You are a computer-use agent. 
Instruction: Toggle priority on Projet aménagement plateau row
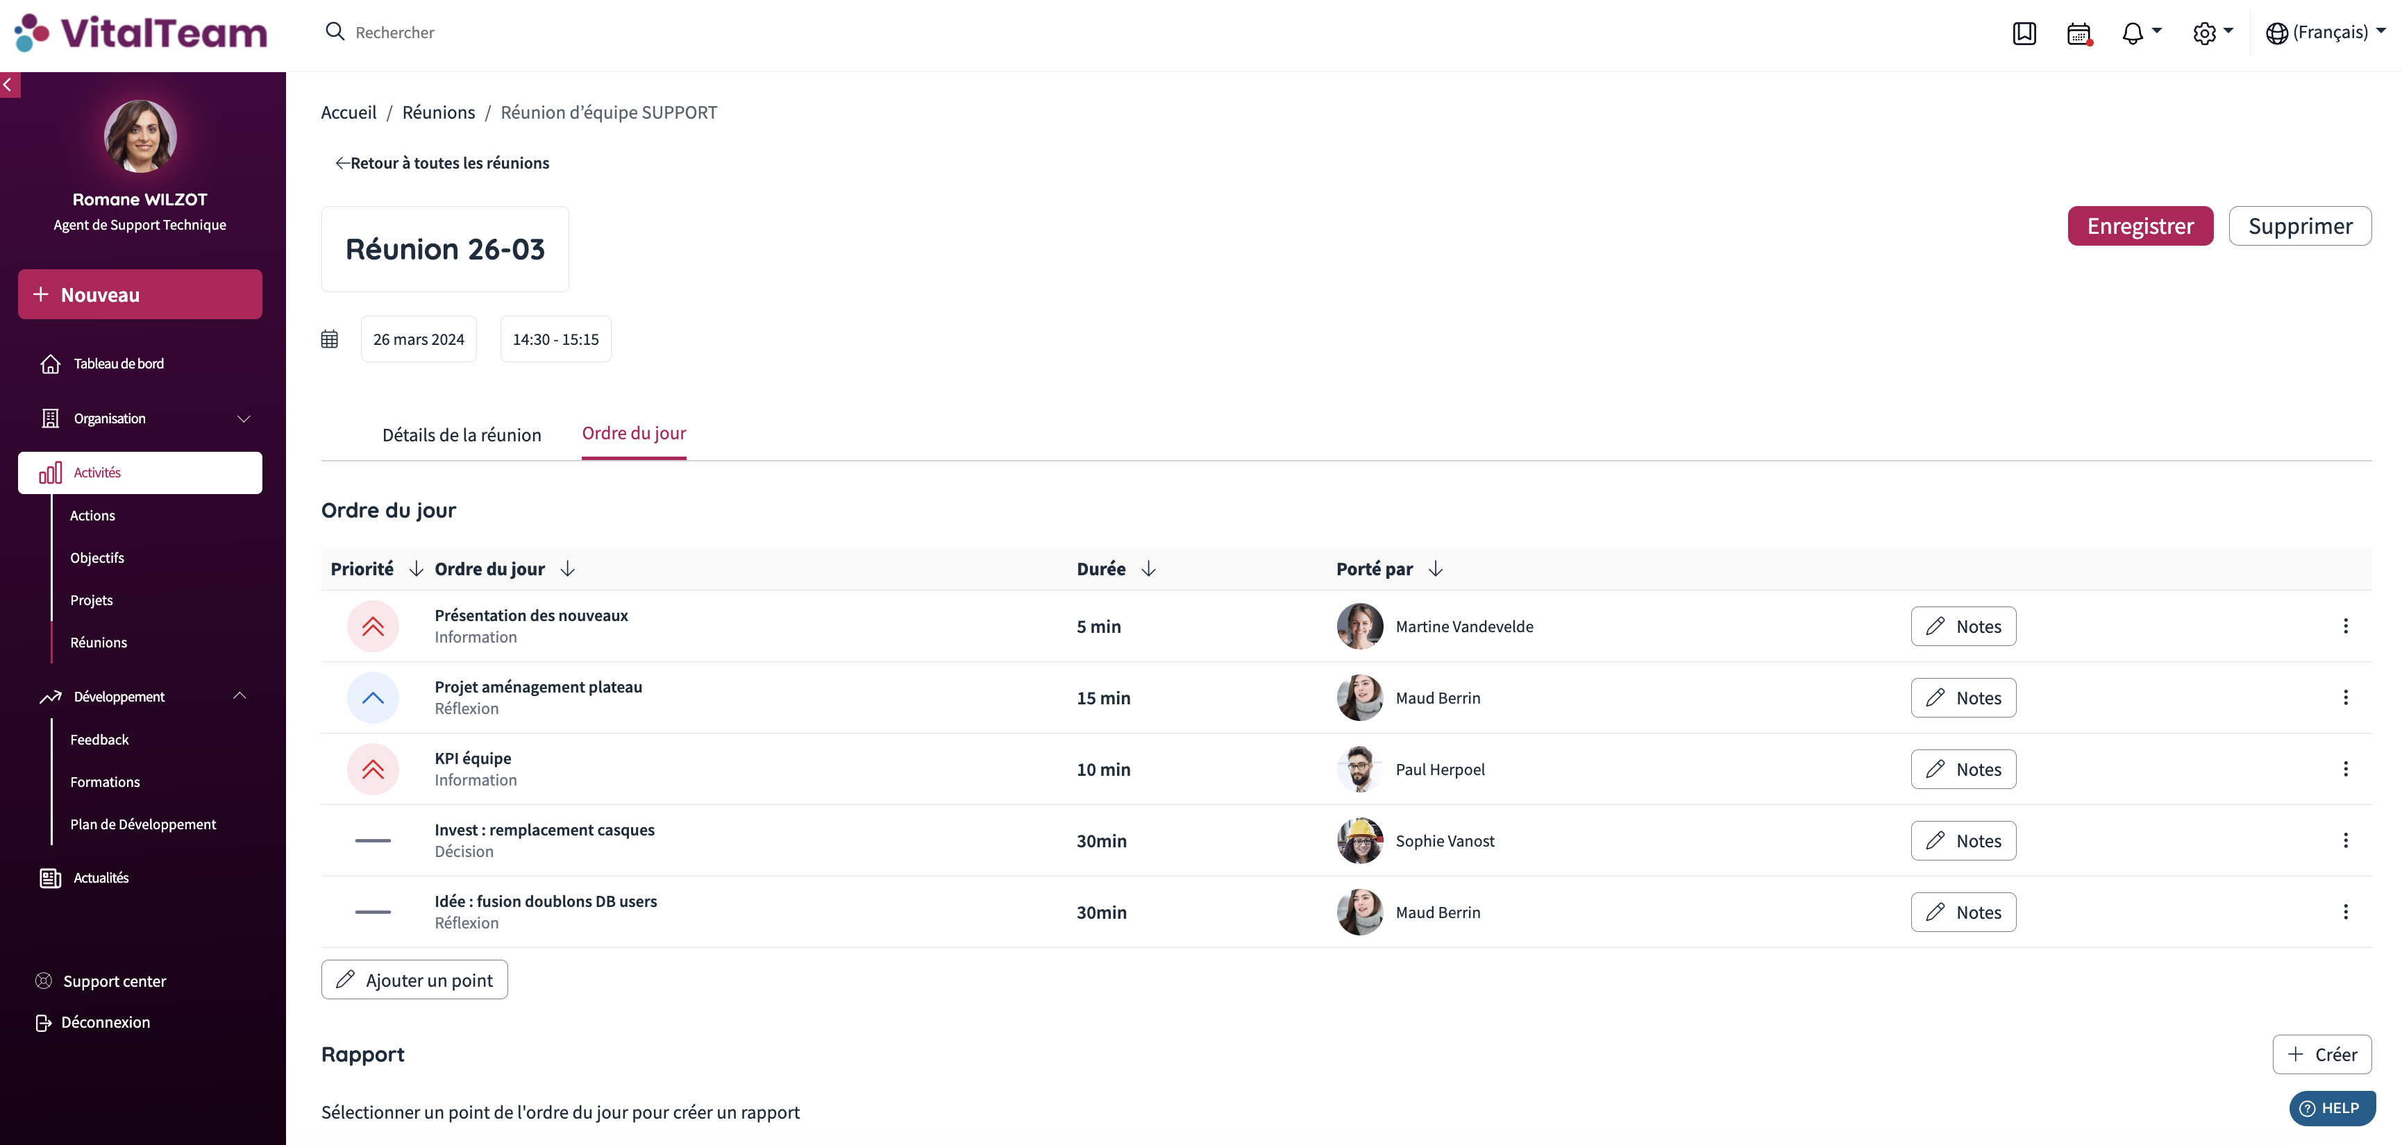372,697
